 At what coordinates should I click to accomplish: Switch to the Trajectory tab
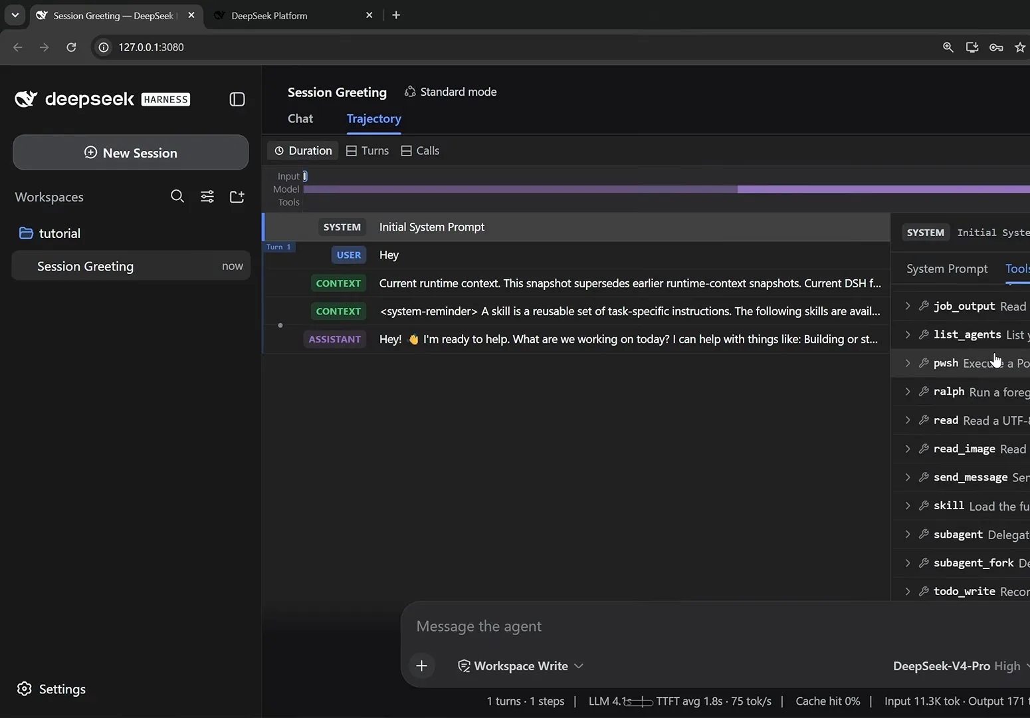coord(374,118)
